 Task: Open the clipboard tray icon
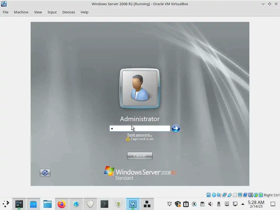202,204
